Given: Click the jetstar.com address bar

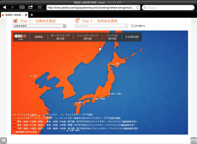Looking at the screenshot, I should click(93, 8).
